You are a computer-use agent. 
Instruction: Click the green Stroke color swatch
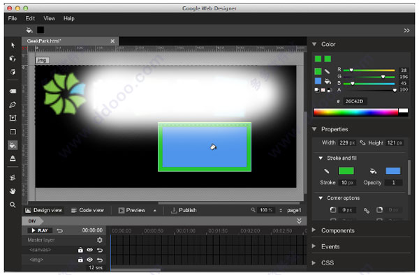[346, 171]
